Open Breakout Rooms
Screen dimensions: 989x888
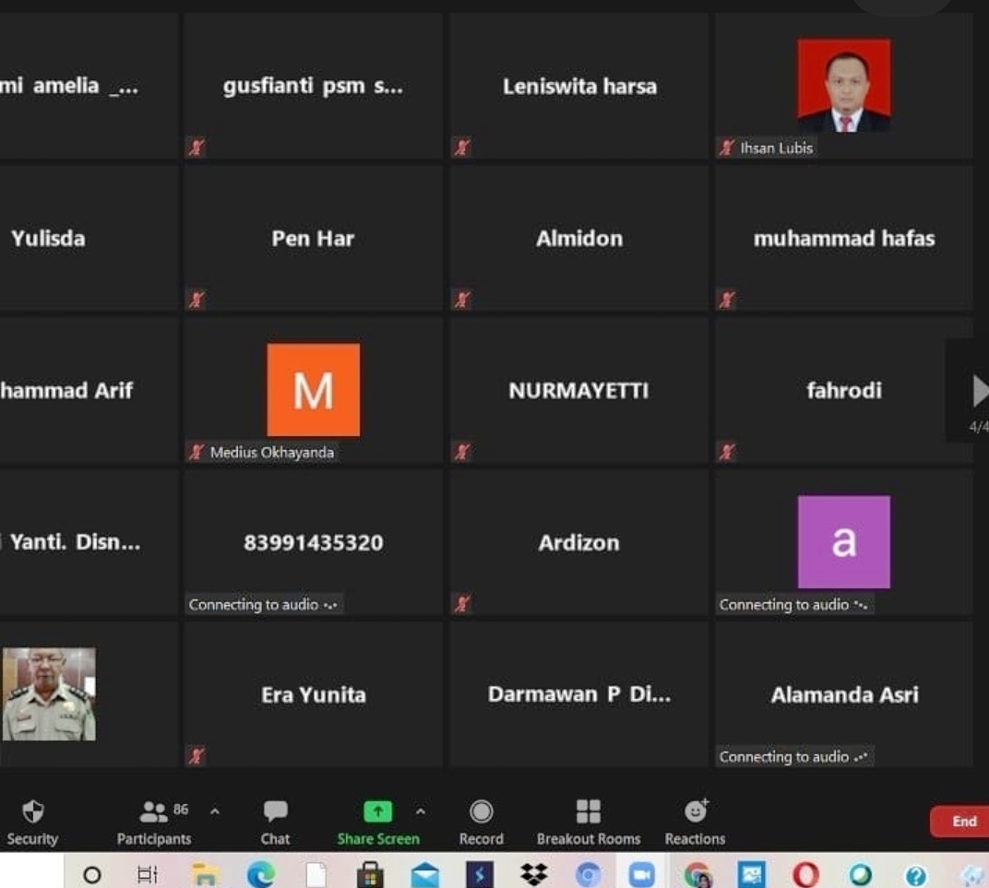588,822
